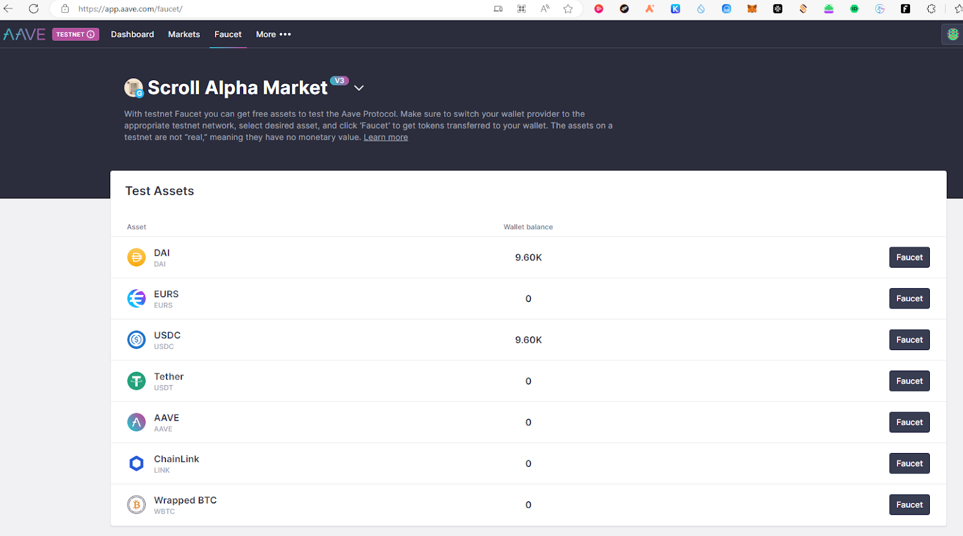This screenshot has width=963, height=536.
Task: Bookmark page with the star icon
Action: (568, 8)
